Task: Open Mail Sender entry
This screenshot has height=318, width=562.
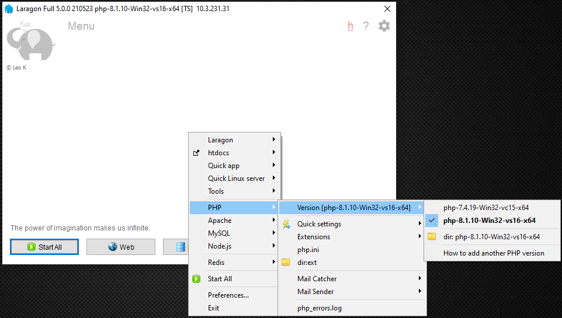Action: (352, 292)
